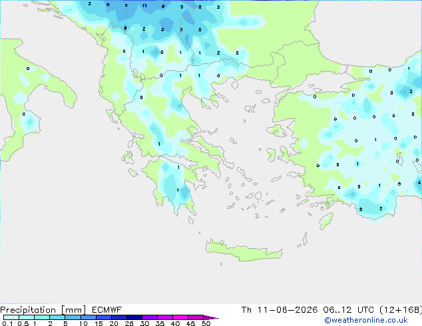Click the 0.5 to 1 mm legend color box
Screen dimensions: 422x326
click(27, 317)
